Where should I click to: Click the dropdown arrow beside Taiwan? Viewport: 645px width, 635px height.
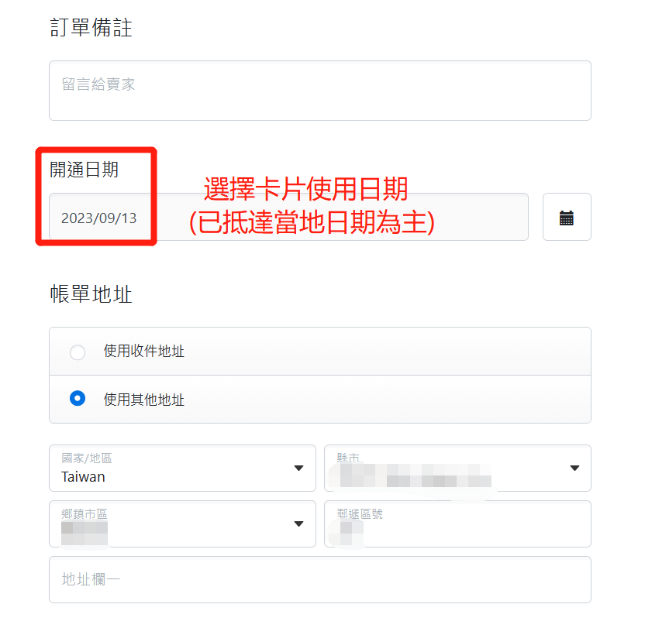299,468
